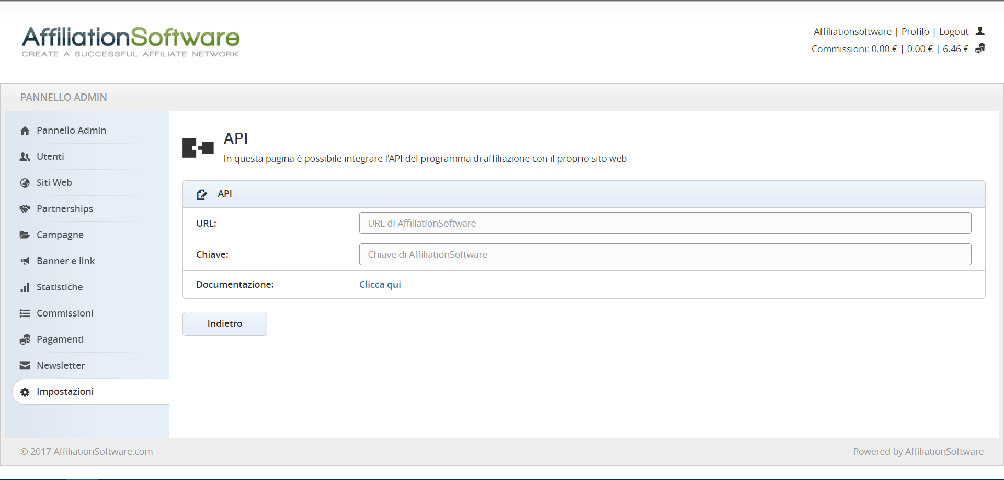Click the list icon beside Commissioni
Image resolution: width=1004 pixels, height=480 pixels.
click(x=25, y=313)
